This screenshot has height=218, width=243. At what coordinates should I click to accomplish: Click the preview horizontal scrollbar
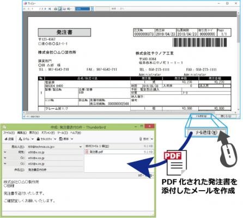(130, 113)
